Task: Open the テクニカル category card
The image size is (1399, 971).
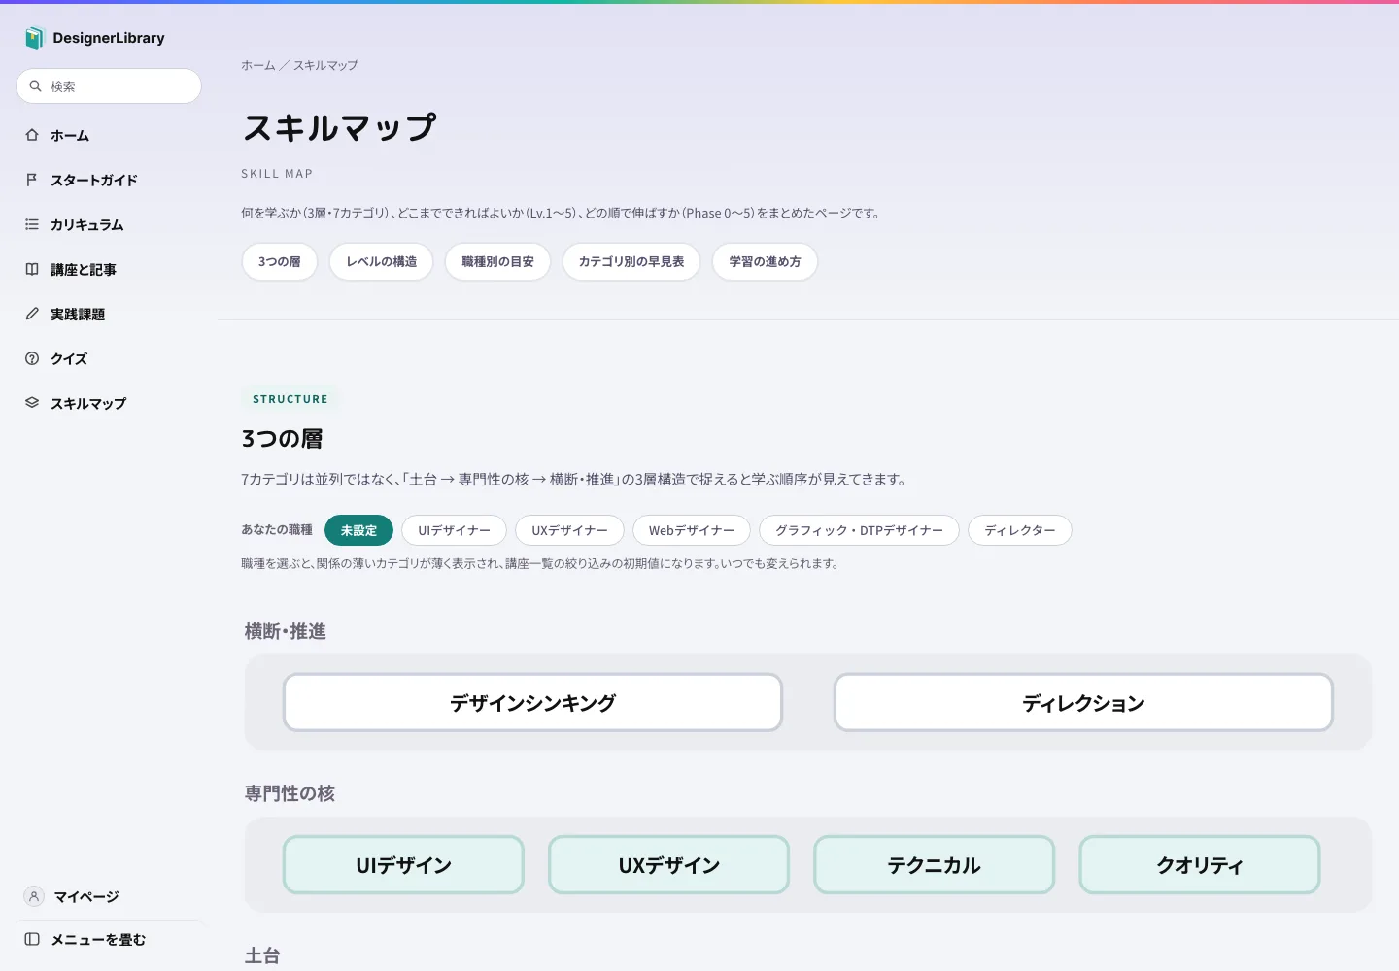Action: pos(934,864)
